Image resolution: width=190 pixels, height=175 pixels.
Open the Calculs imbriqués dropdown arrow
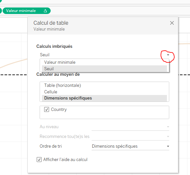[168, 55]
